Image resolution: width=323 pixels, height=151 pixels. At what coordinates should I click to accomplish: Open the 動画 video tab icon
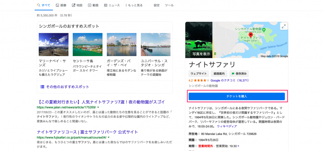pos(89,5)
